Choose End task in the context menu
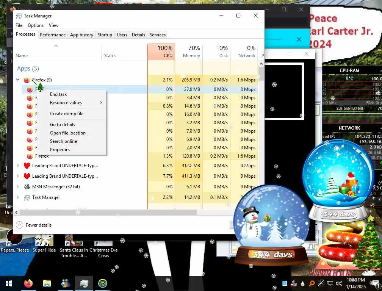Viewport: 382px width, 291px height. coord(58,94)
